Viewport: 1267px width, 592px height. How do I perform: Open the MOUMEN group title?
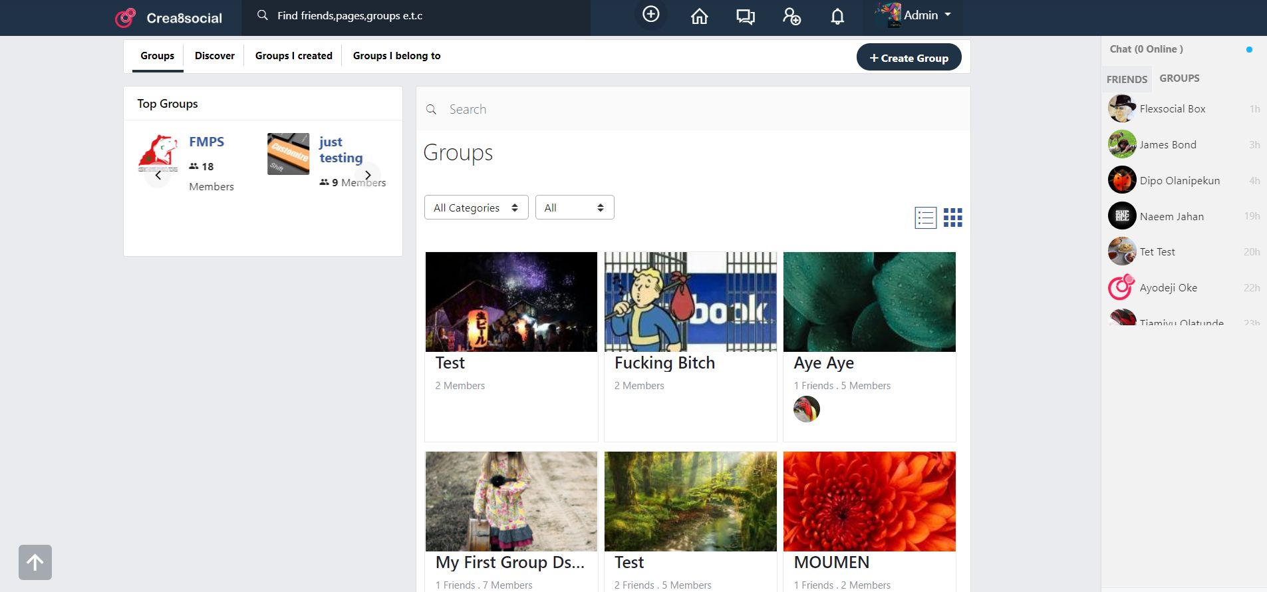coord(832,563)
